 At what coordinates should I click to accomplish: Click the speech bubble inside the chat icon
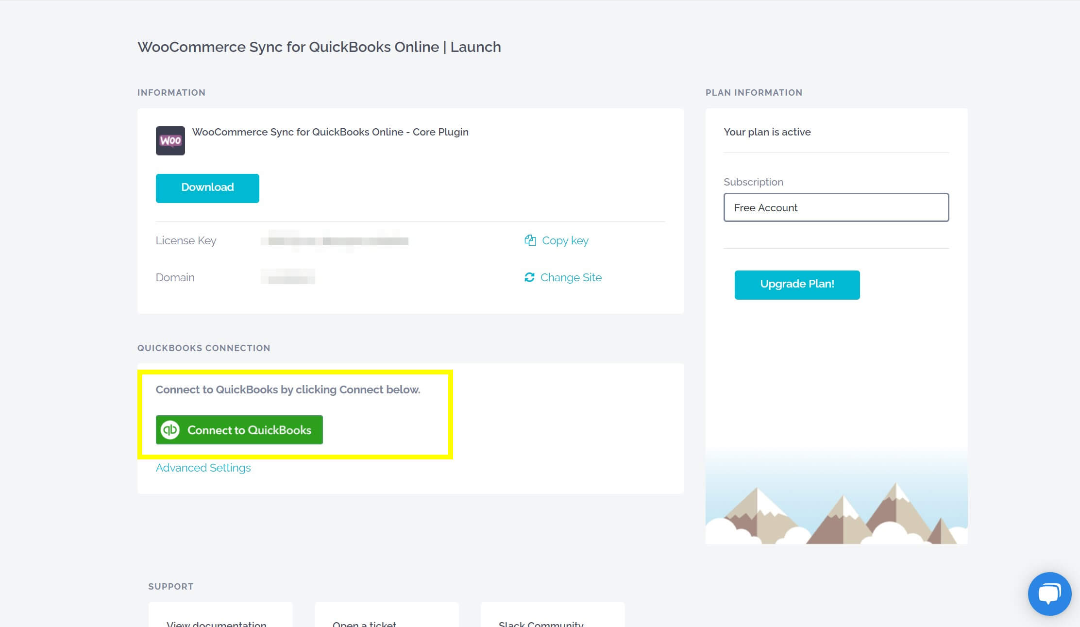pos(1049,593)
